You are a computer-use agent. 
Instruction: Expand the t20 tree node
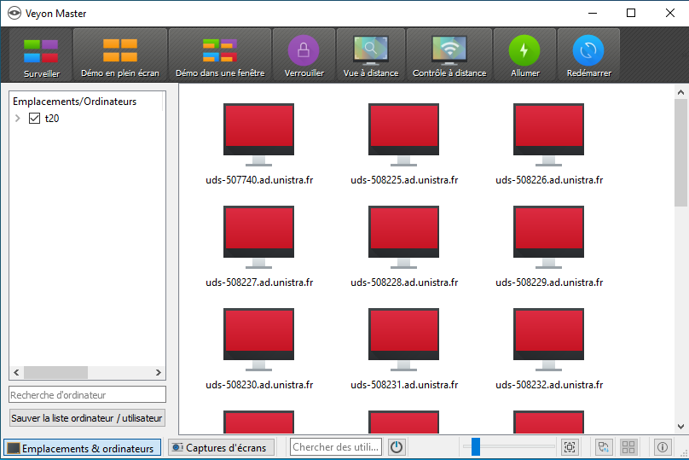click(18, 119)
